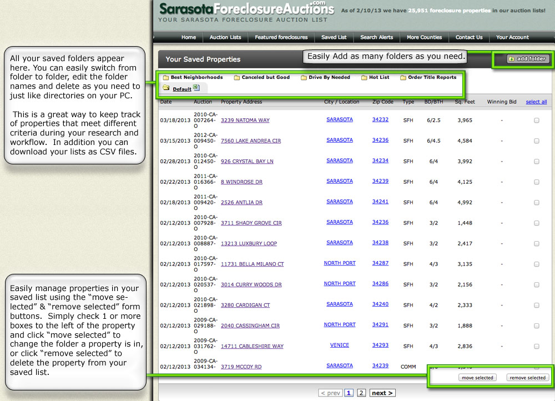Screen dimensions: 555x401
Task: Click the prev pagination button
Action: (x=330, y=393)
